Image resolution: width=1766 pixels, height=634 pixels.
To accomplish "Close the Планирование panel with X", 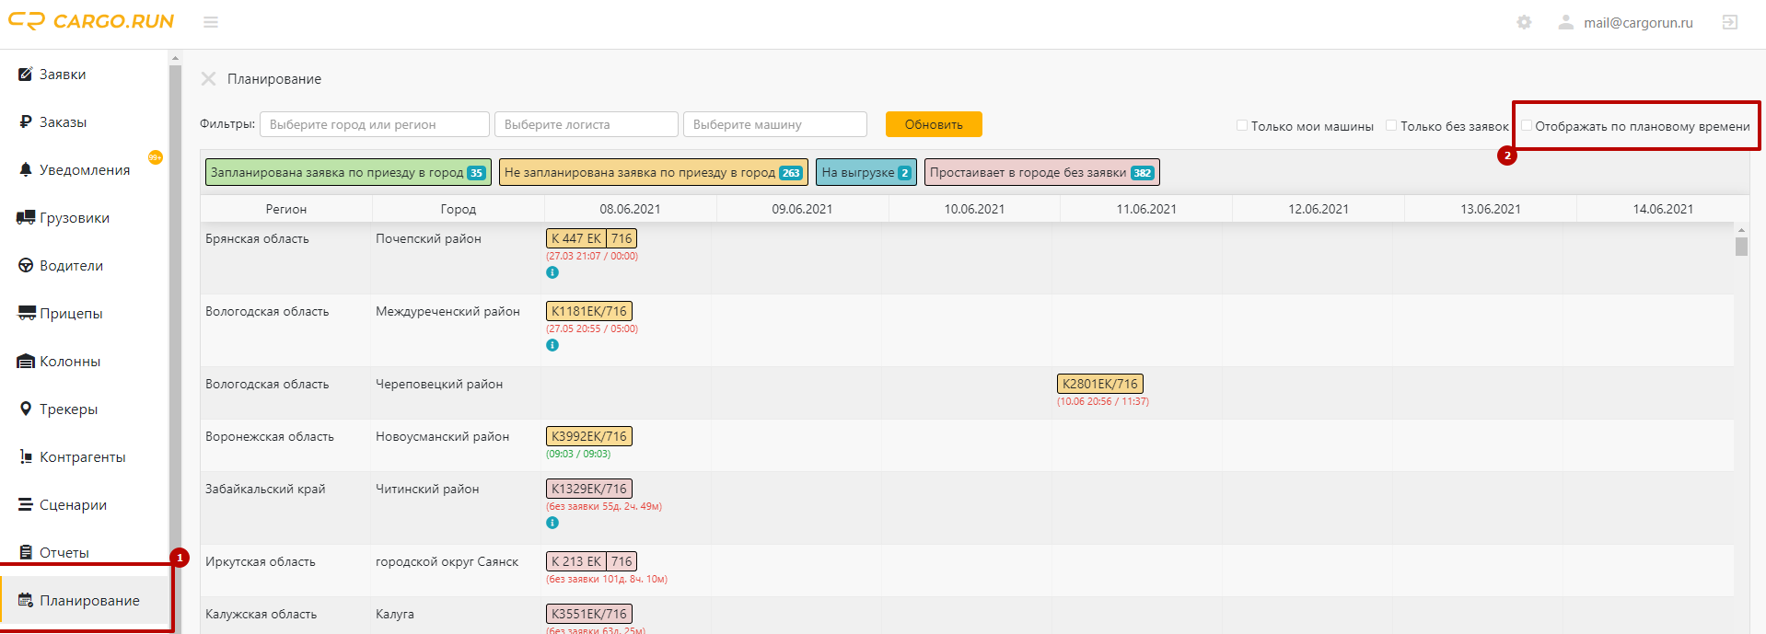I will (209, 79).
